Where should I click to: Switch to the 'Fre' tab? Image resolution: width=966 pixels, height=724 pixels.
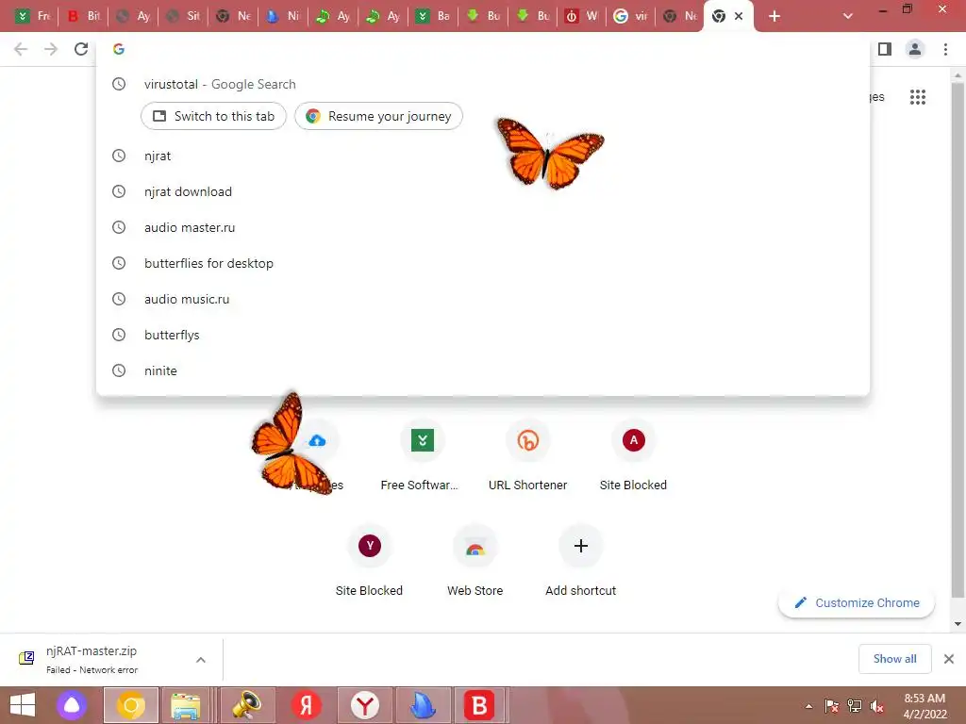33,16
